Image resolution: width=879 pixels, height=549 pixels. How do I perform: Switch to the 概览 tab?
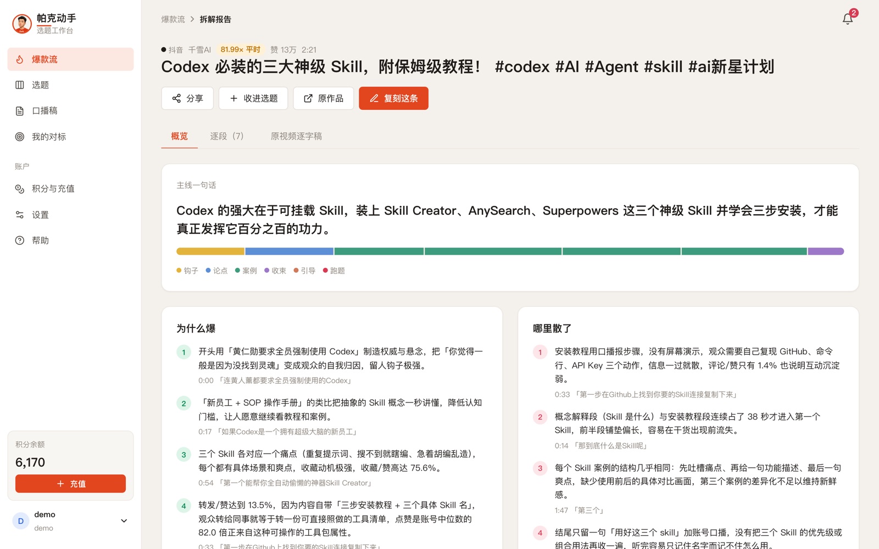click(x=179, y=136)
